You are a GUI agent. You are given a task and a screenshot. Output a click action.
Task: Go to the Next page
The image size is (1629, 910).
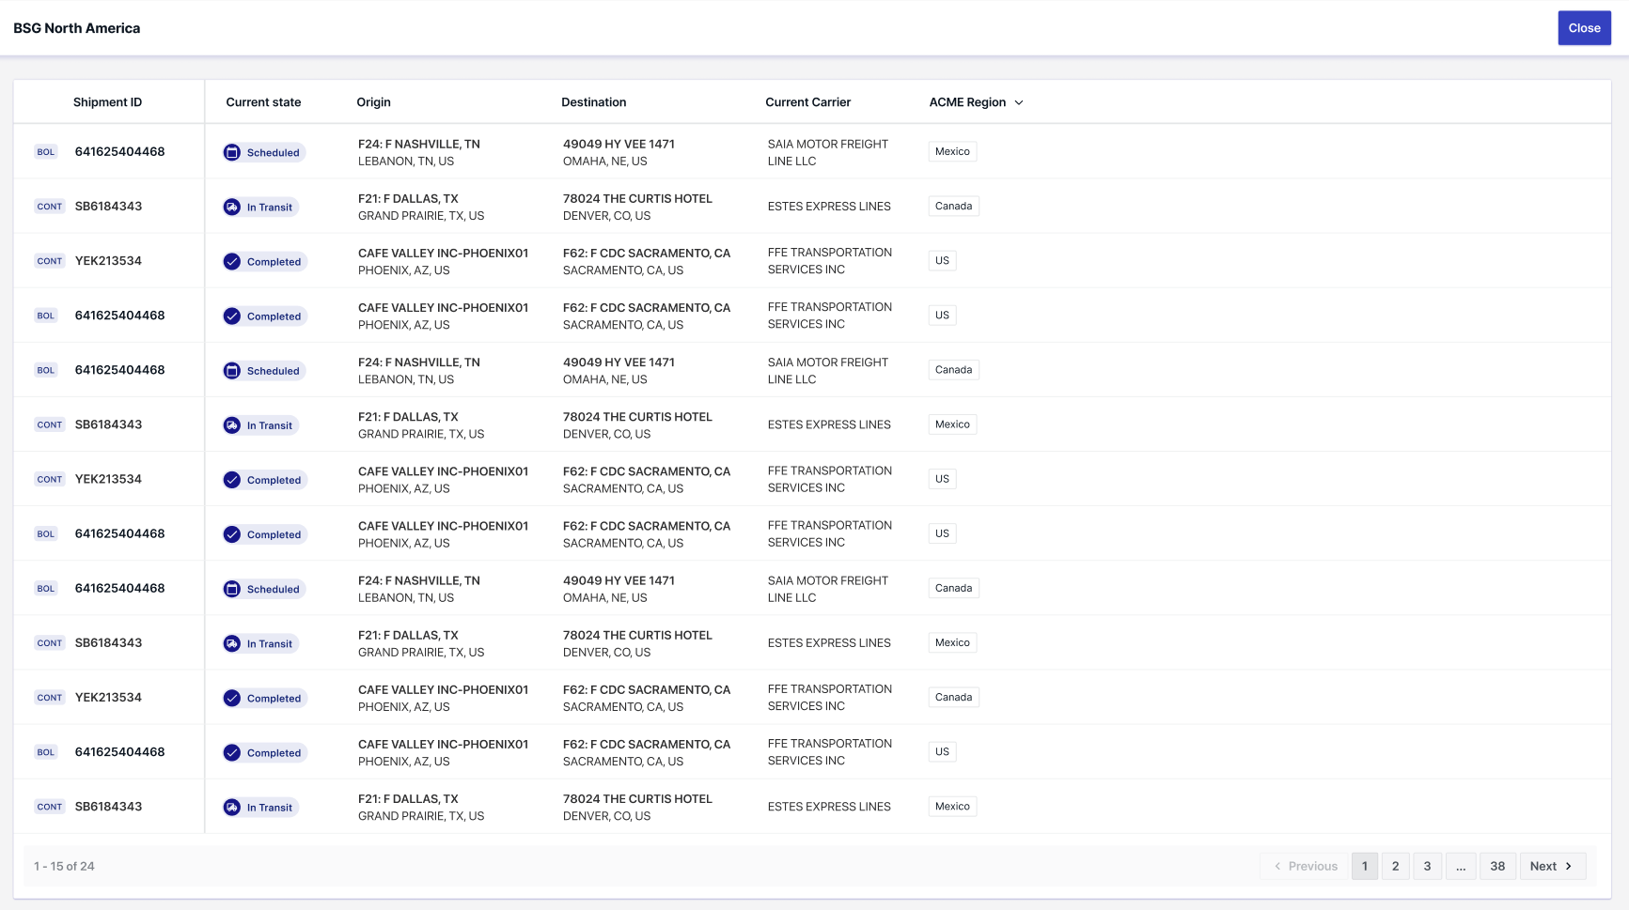[1552, 866]
